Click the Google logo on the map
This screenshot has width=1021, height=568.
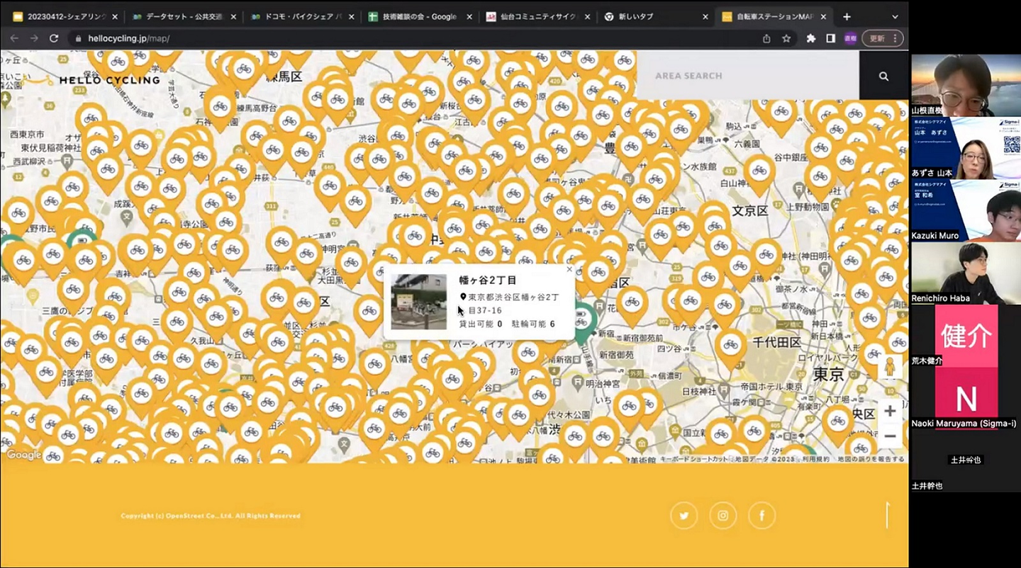coord(24,455)
